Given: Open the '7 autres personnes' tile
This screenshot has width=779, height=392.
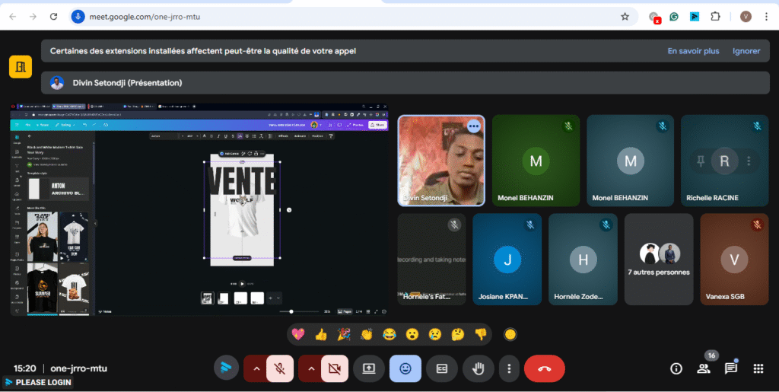Looking at the screenshot, I should pos(659,259).
